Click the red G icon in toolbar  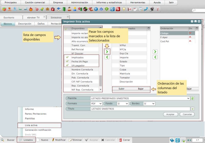(118, 9)
